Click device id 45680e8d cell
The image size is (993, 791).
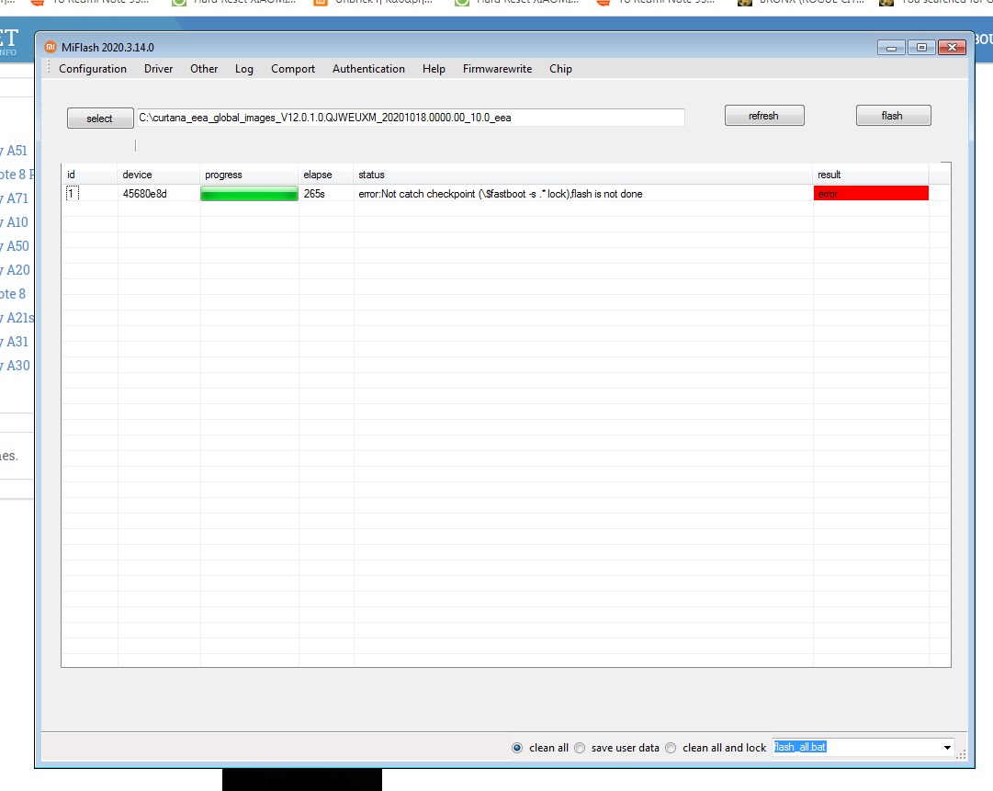pyautogui.click(x=145, y=193)
